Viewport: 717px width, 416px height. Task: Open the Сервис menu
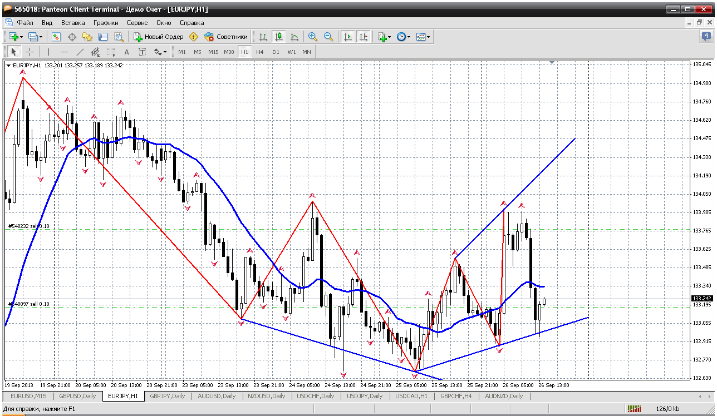pyautogui.click(x=137, y=23)
